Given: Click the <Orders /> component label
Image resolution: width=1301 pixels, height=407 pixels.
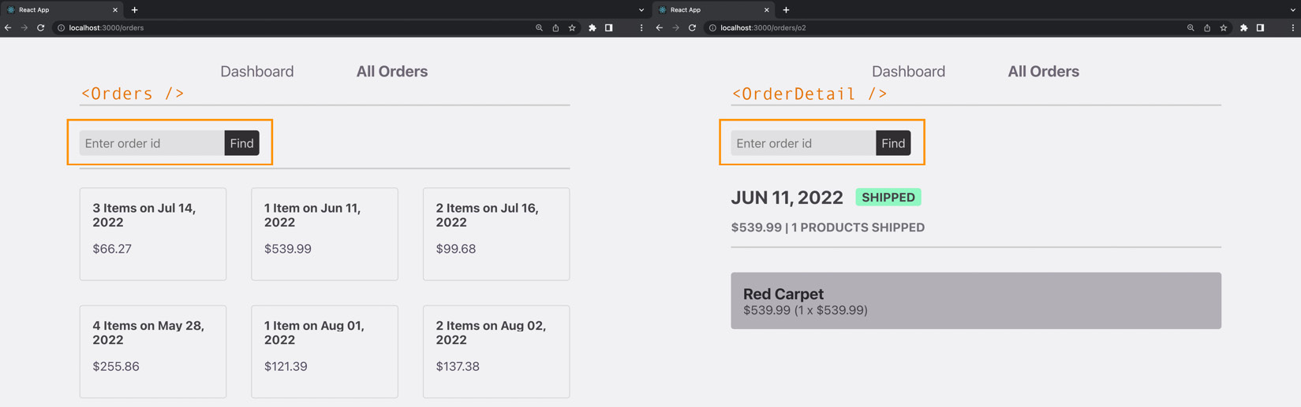Looking at the screenshot, I should 133,94.
